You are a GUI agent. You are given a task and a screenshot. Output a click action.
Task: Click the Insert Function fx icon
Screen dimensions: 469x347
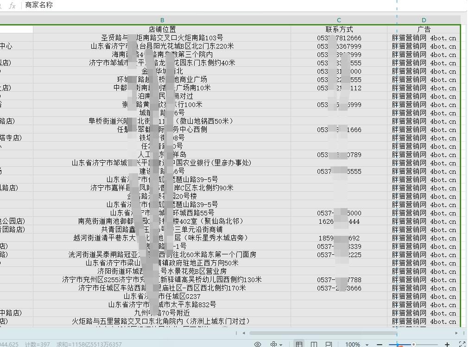12,6
